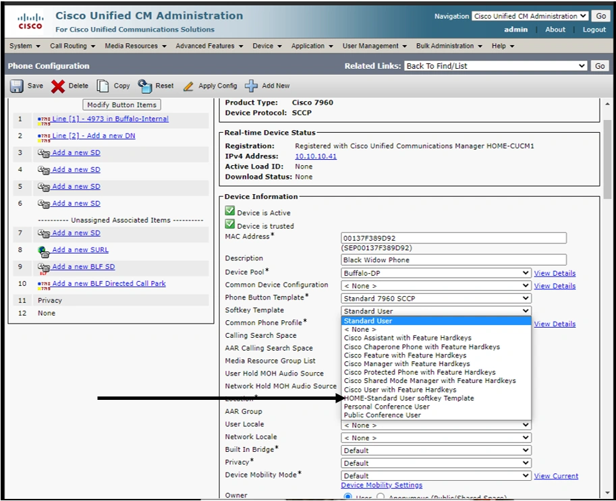Viewport: 616px width, 501px height.
Task: Toggle the Device is trusted checkbox
Action: (230, 224)
